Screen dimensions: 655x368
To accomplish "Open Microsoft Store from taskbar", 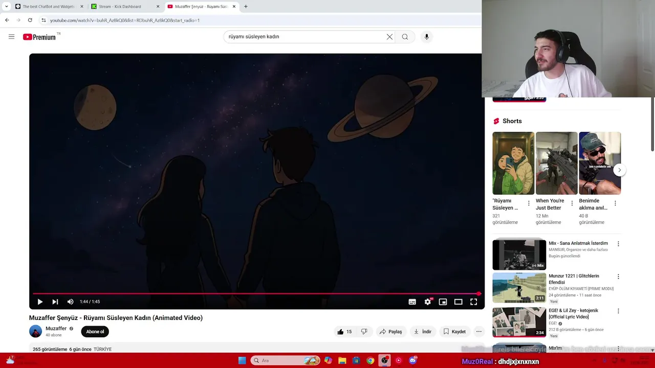I will pyautogui.click(x=356, y=360).
